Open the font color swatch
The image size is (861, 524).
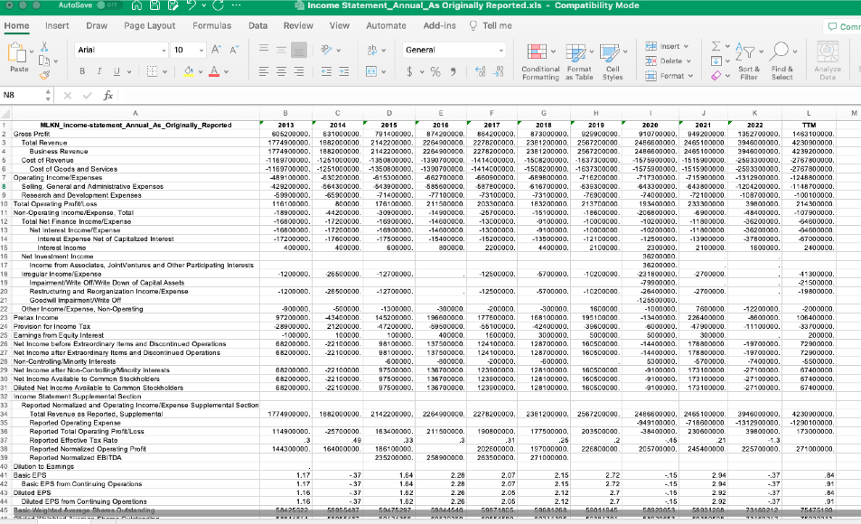coord(214,72)
